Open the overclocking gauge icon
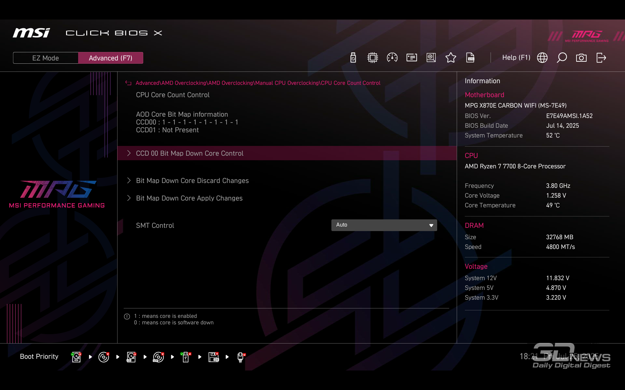The height and width of the screenshot is (390, 625). click(x=392, y=58)
